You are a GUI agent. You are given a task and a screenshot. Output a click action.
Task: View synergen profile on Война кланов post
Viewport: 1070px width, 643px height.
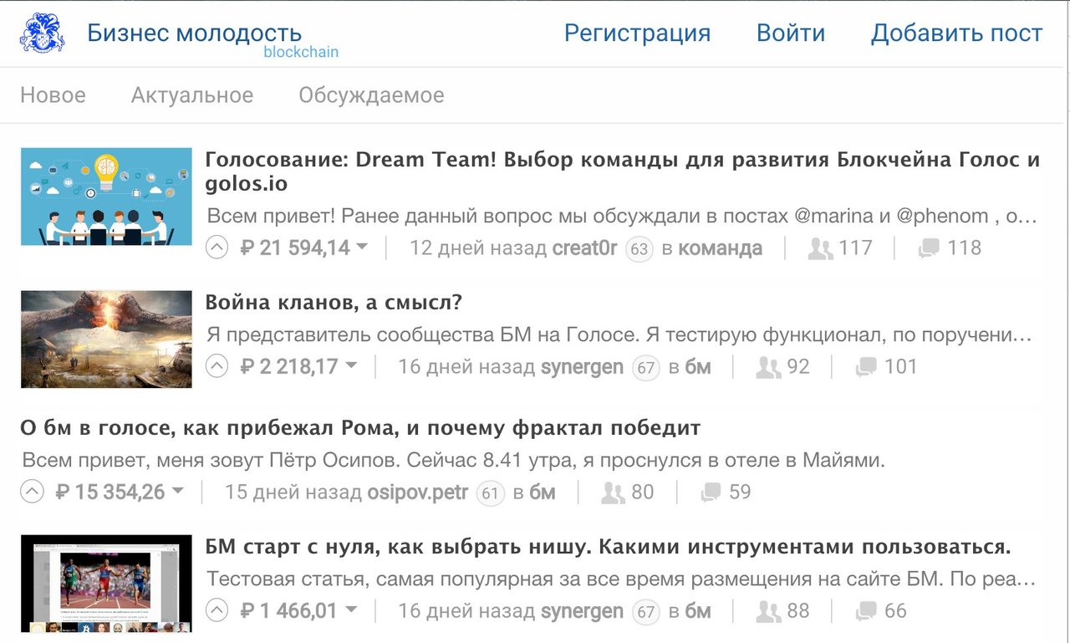tap(583, 367)
